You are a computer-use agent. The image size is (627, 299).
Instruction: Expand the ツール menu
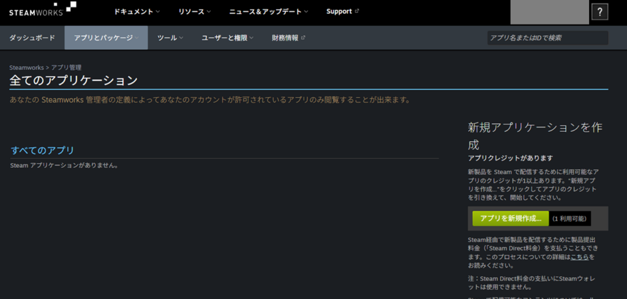[170, 38]
